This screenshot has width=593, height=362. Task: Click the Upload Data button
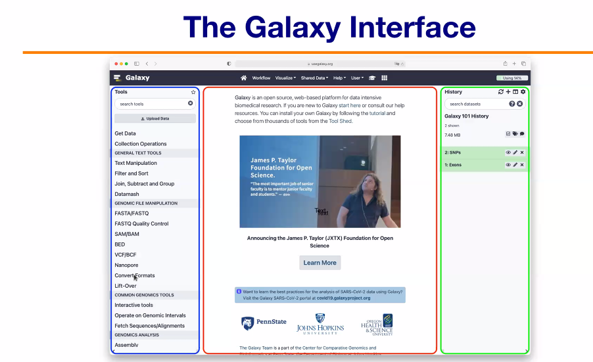coord(155,118)
